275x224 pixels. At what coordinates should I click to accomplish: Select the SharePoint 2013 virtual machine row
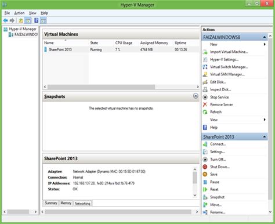(x=121, y=49)
